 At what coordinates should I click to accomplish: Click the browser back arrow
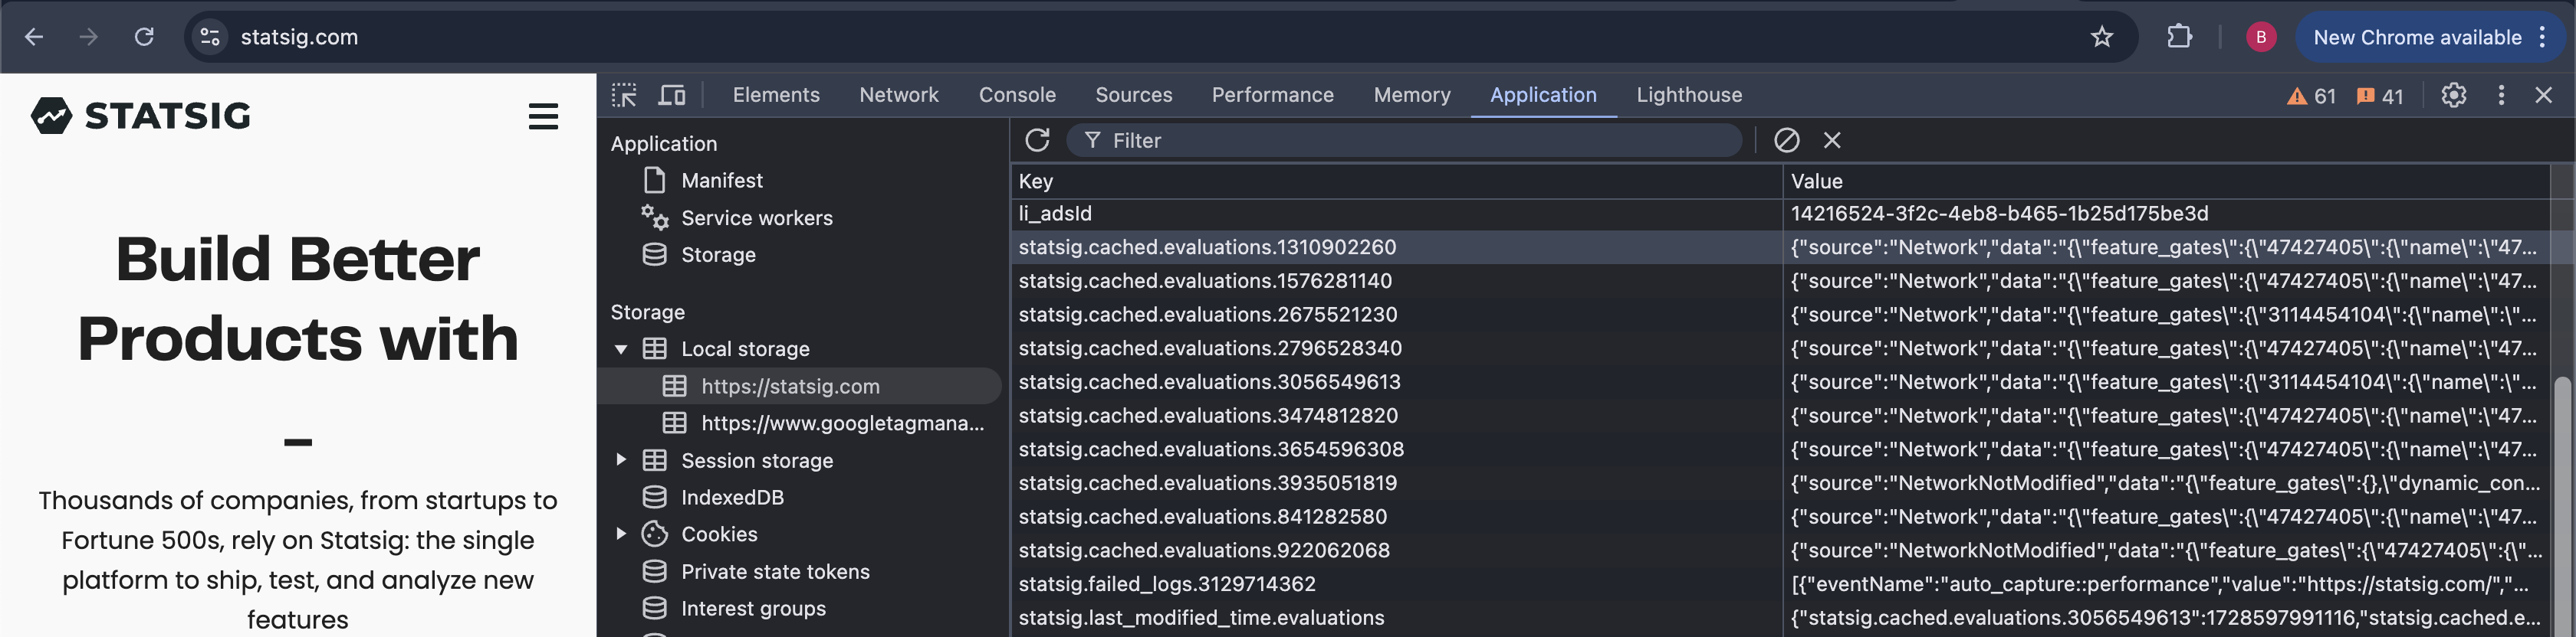[x=34, y=37]
